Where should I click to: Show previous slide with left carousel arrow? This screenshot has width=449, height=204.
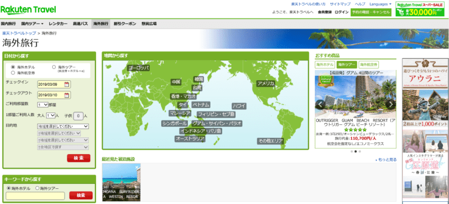pos(320,104)
